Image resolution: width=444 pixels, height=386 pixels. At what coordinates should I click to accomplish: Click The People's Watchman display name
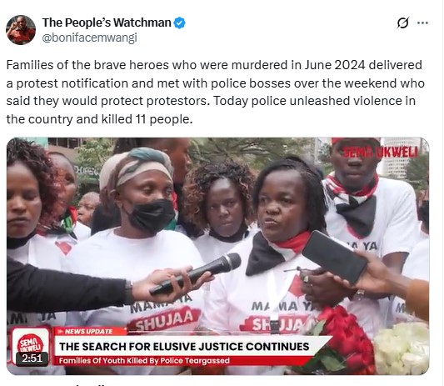point(107,23)
